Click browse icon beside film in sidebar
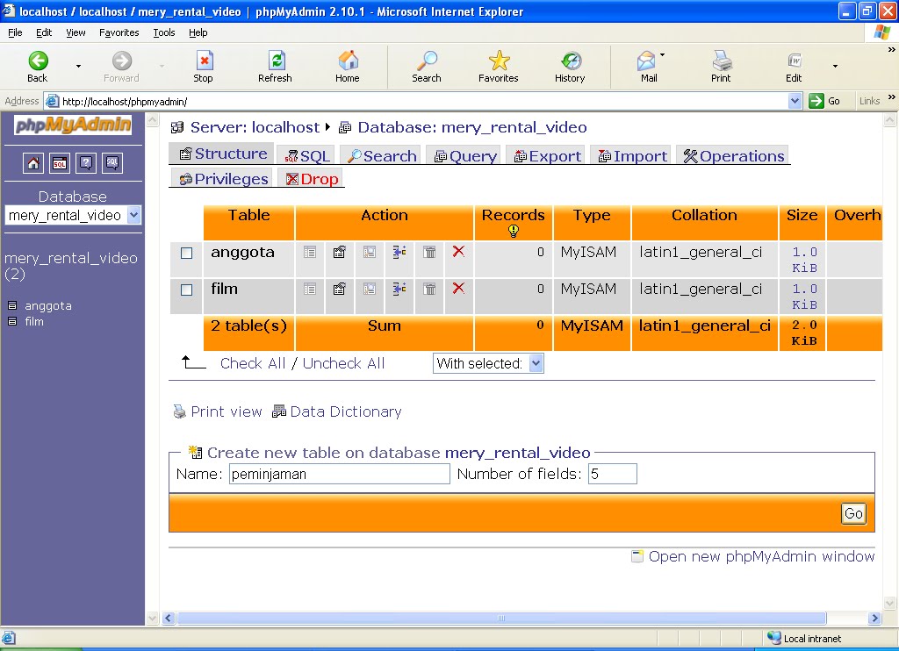The image size is (899, 651). tap(12, 321)
